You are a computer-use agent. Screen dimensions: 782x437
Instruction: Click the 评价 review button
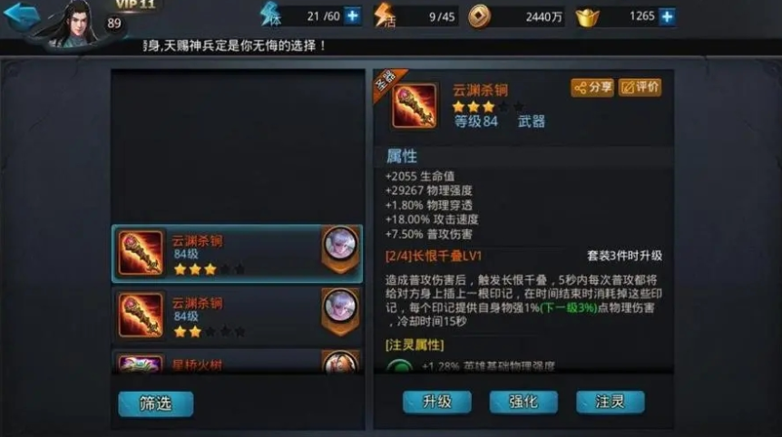coord(640,88)
